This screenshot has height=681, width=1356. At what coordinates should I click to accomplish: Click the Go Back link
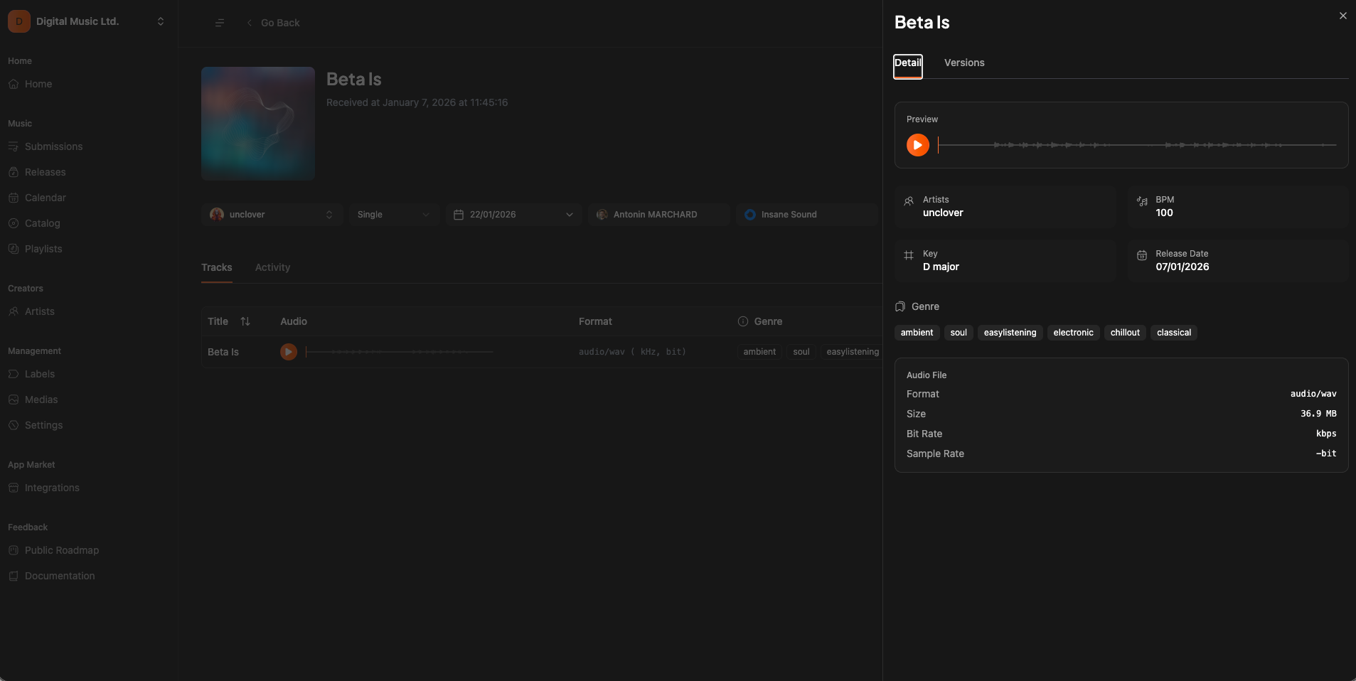(x=273, y=23)
